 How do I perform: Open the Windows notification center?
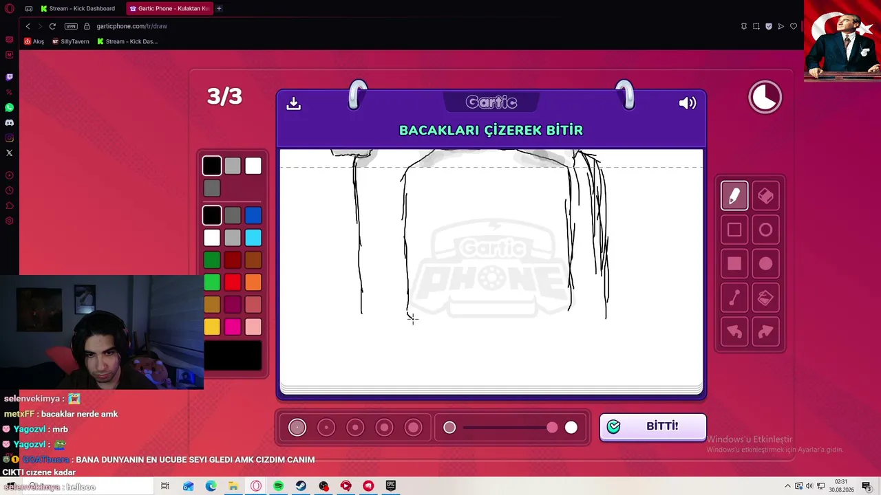tap(867, 486)
